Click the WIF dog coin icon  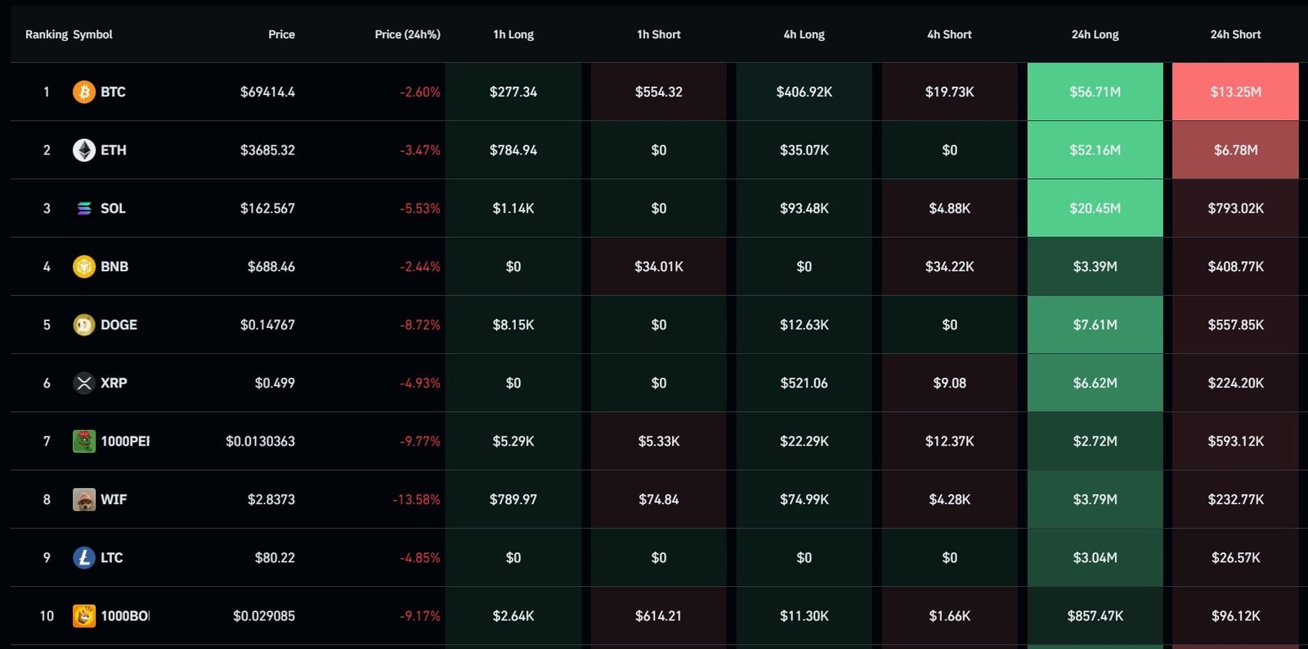click(x=84, y=499)
